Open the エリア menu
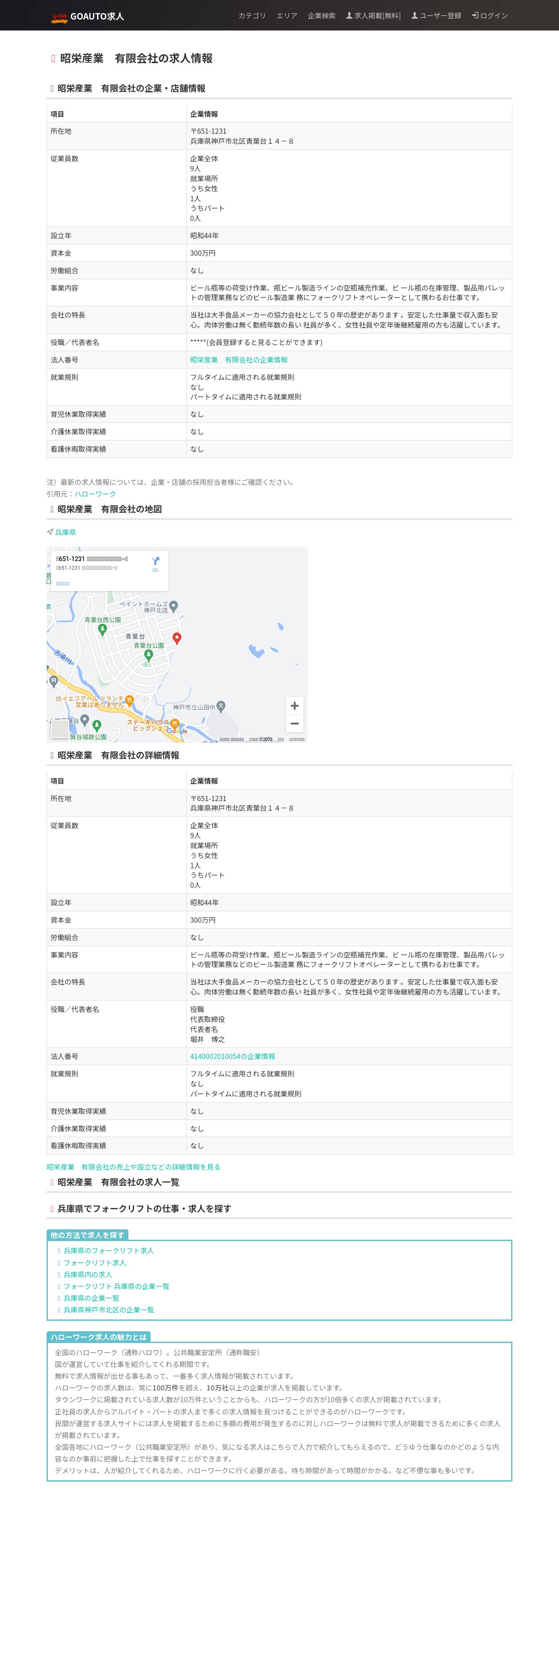 [x=286, y=16]
